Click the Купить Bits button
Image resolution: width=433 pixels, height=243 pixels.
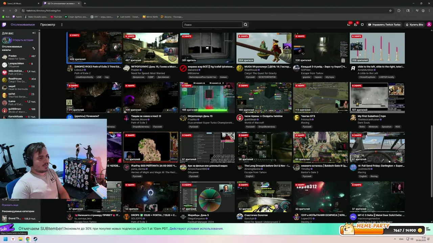click(414, 25)
